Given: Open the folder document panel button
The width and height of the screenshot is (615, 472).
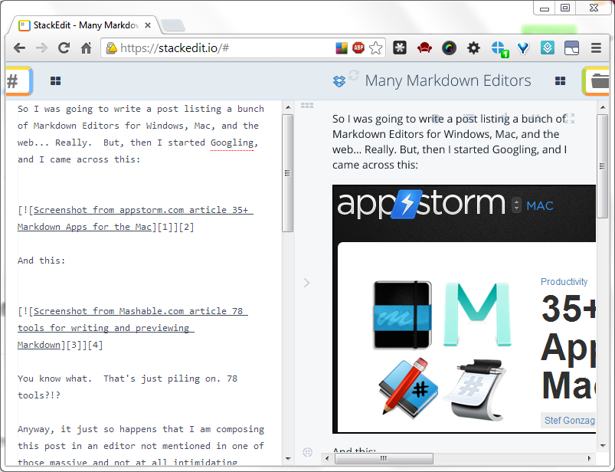Looking at the screenshot, I should (599, 81).
